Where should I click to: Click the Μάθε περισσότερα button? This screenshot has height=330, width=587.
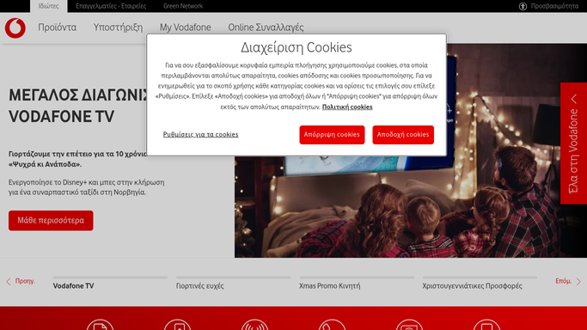pyautogui.click(x=51, y=220)
